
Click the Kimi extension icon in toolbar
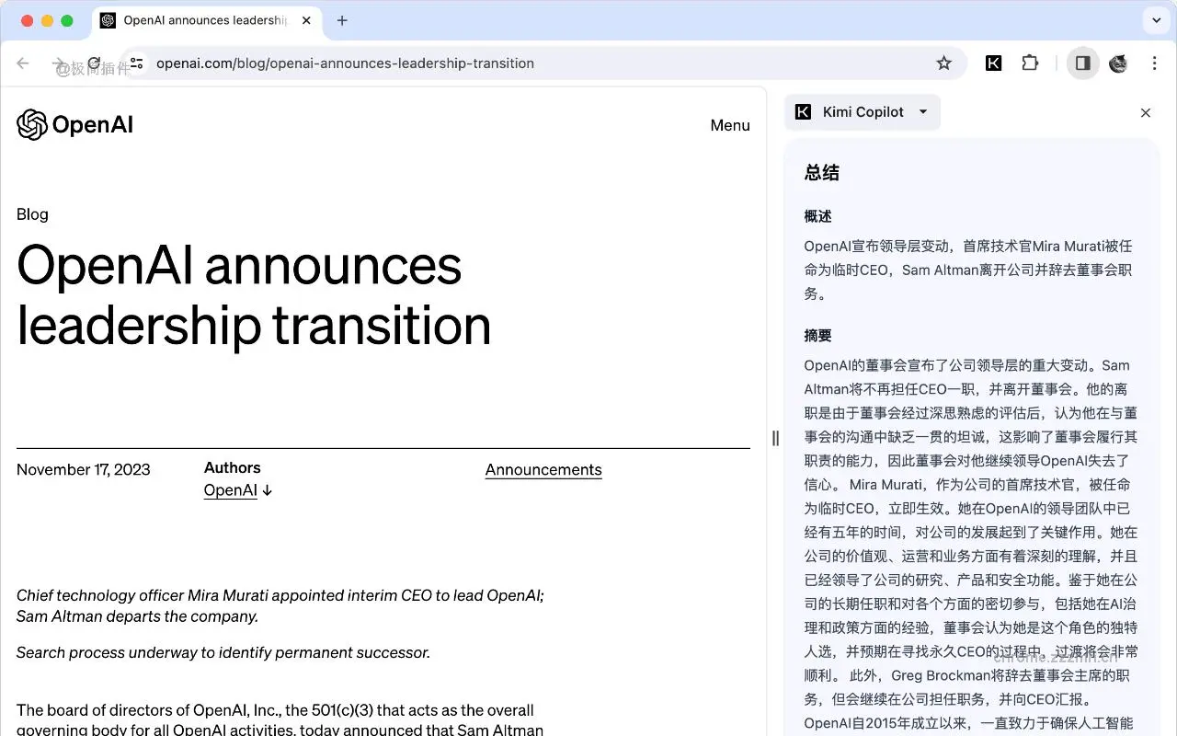pos(993,63)
